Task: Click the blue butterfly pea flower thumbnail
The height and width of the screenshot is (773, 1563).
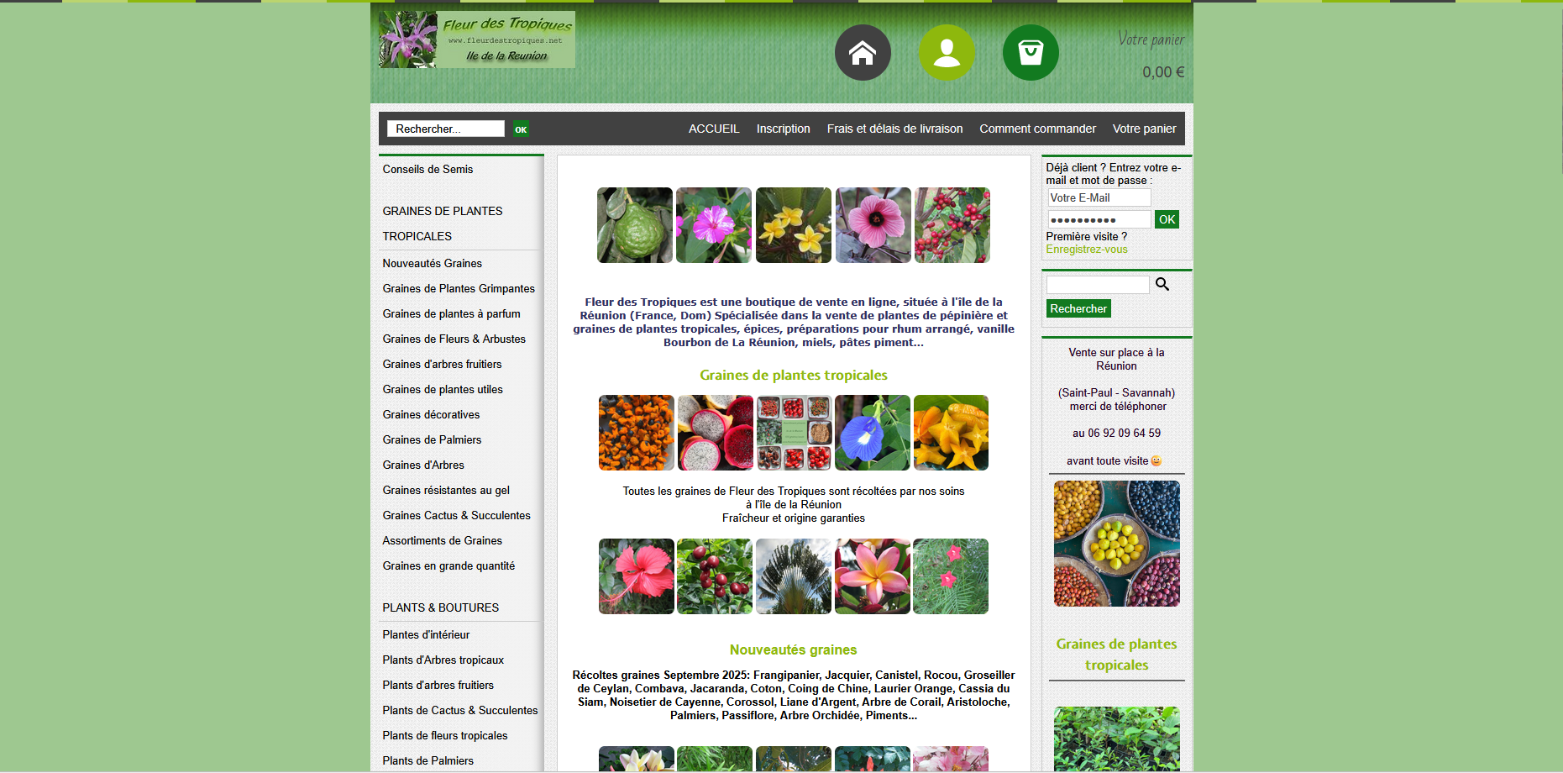Action: pos(873,433)
